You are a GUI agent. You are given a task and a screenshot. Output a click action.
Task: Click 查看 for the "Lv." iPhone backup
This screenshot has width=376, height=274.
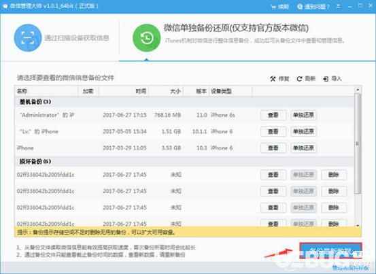pyautogui.click(x=273, y=132)
